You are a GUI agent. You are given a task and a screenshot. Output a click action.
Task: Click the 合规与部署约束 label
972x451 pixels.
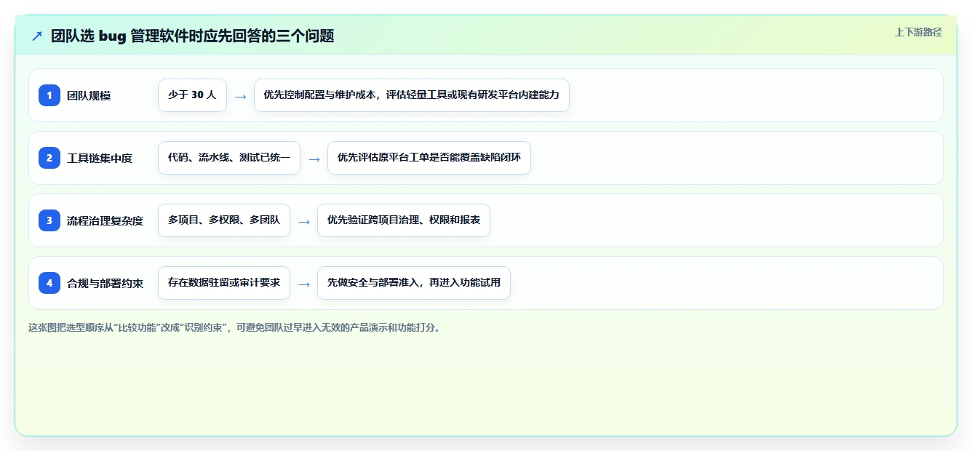[x=105, y=283]
